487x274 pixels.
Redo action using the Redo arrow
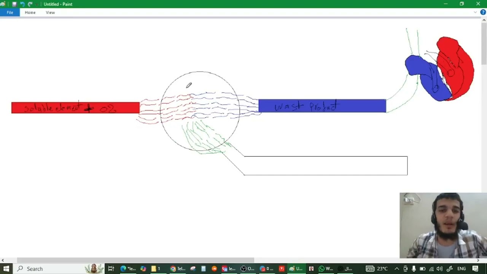pyautogui.click(x=30, y=4)
